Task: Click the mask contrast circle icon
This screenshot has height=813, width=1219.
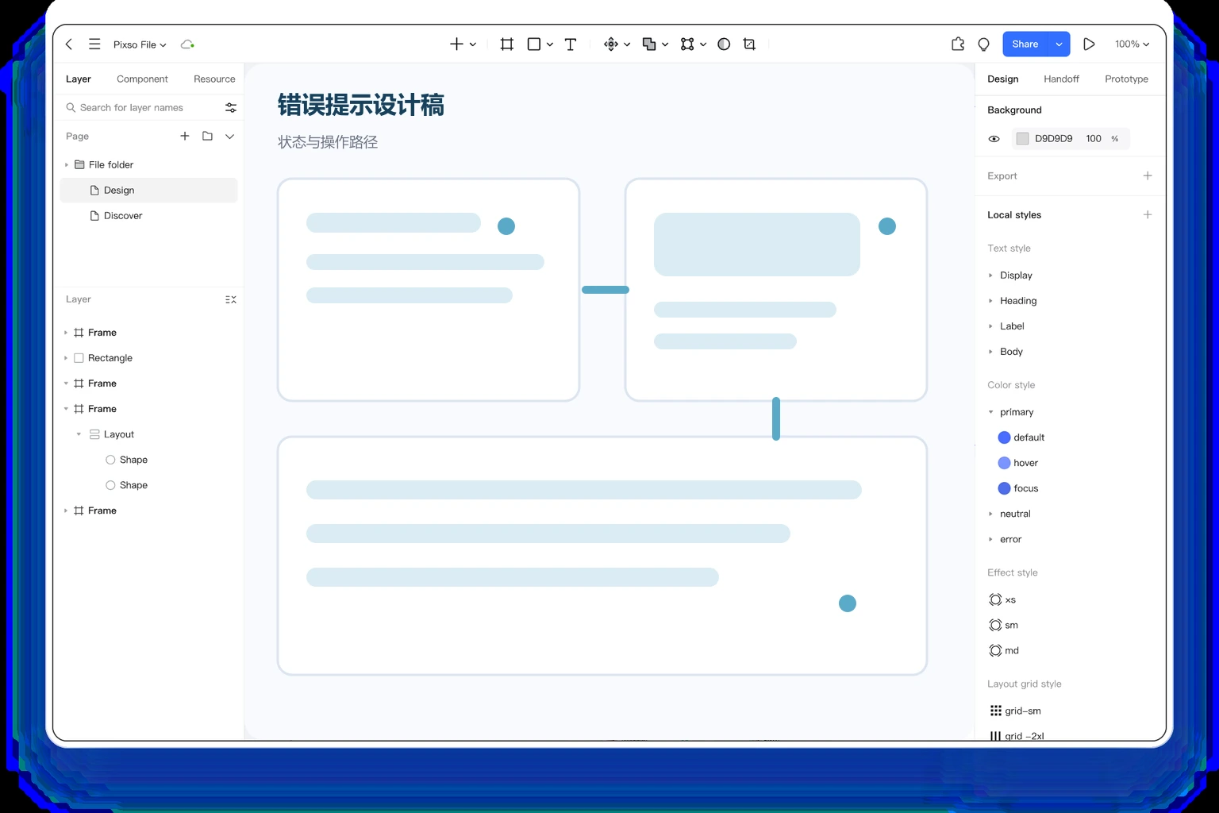Action: pyautogui.click(x=724, y=44)
